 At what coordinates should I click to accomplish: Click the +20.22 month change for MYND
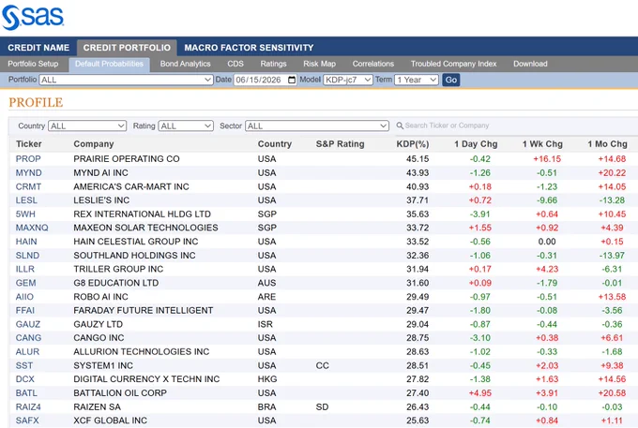(612, 173)
